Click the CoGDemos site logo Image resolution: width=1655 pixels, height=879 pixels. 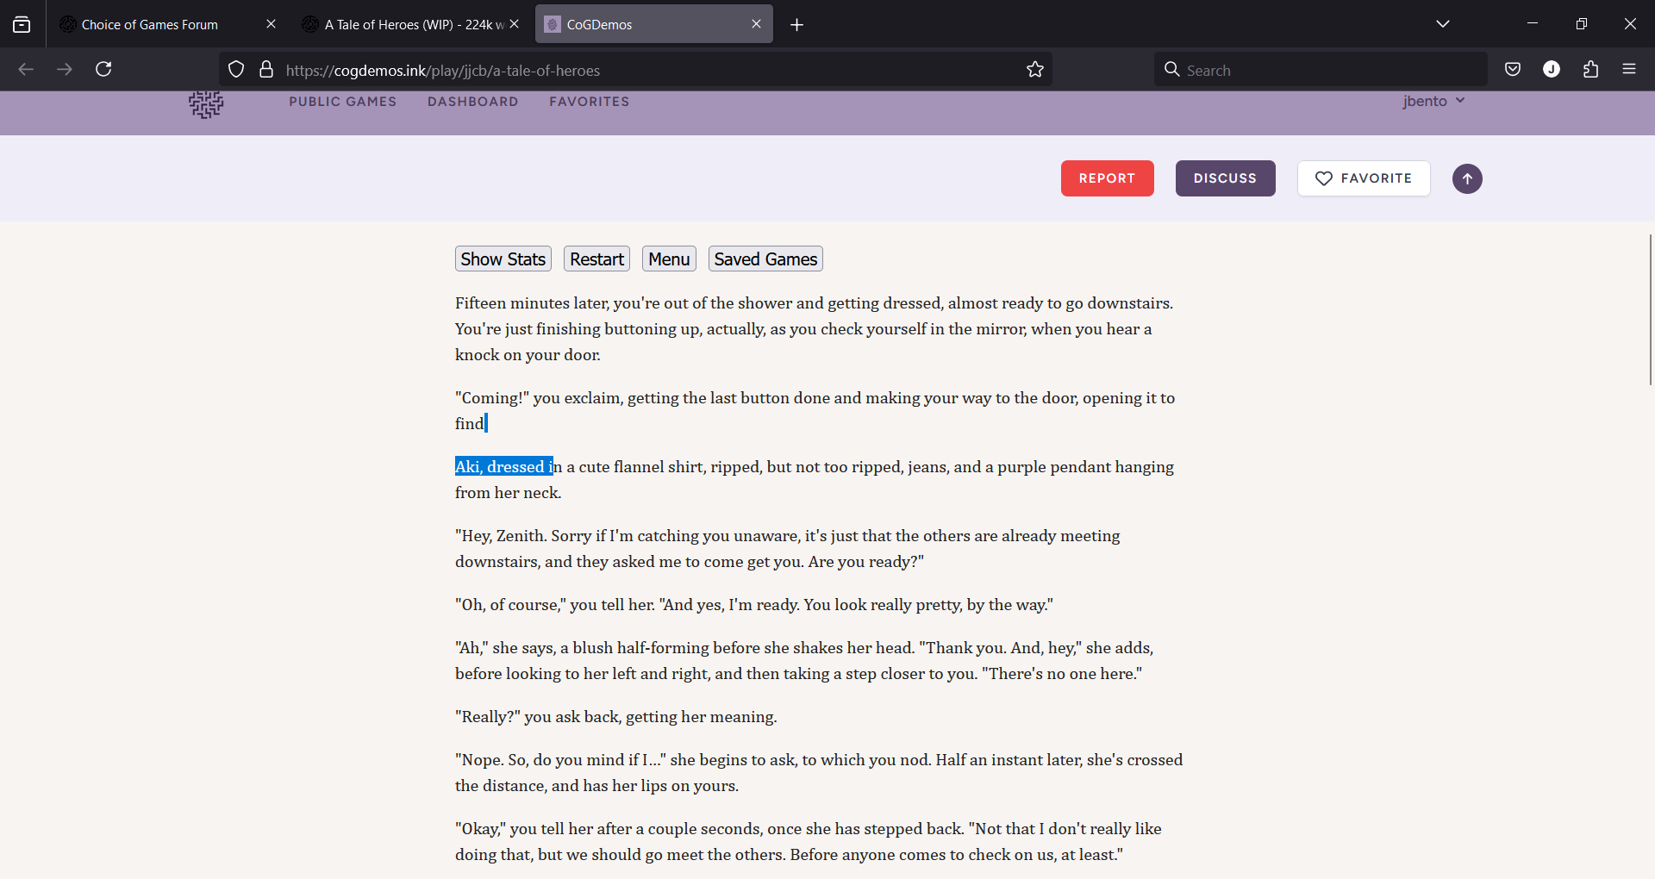[x=206, y=103]
